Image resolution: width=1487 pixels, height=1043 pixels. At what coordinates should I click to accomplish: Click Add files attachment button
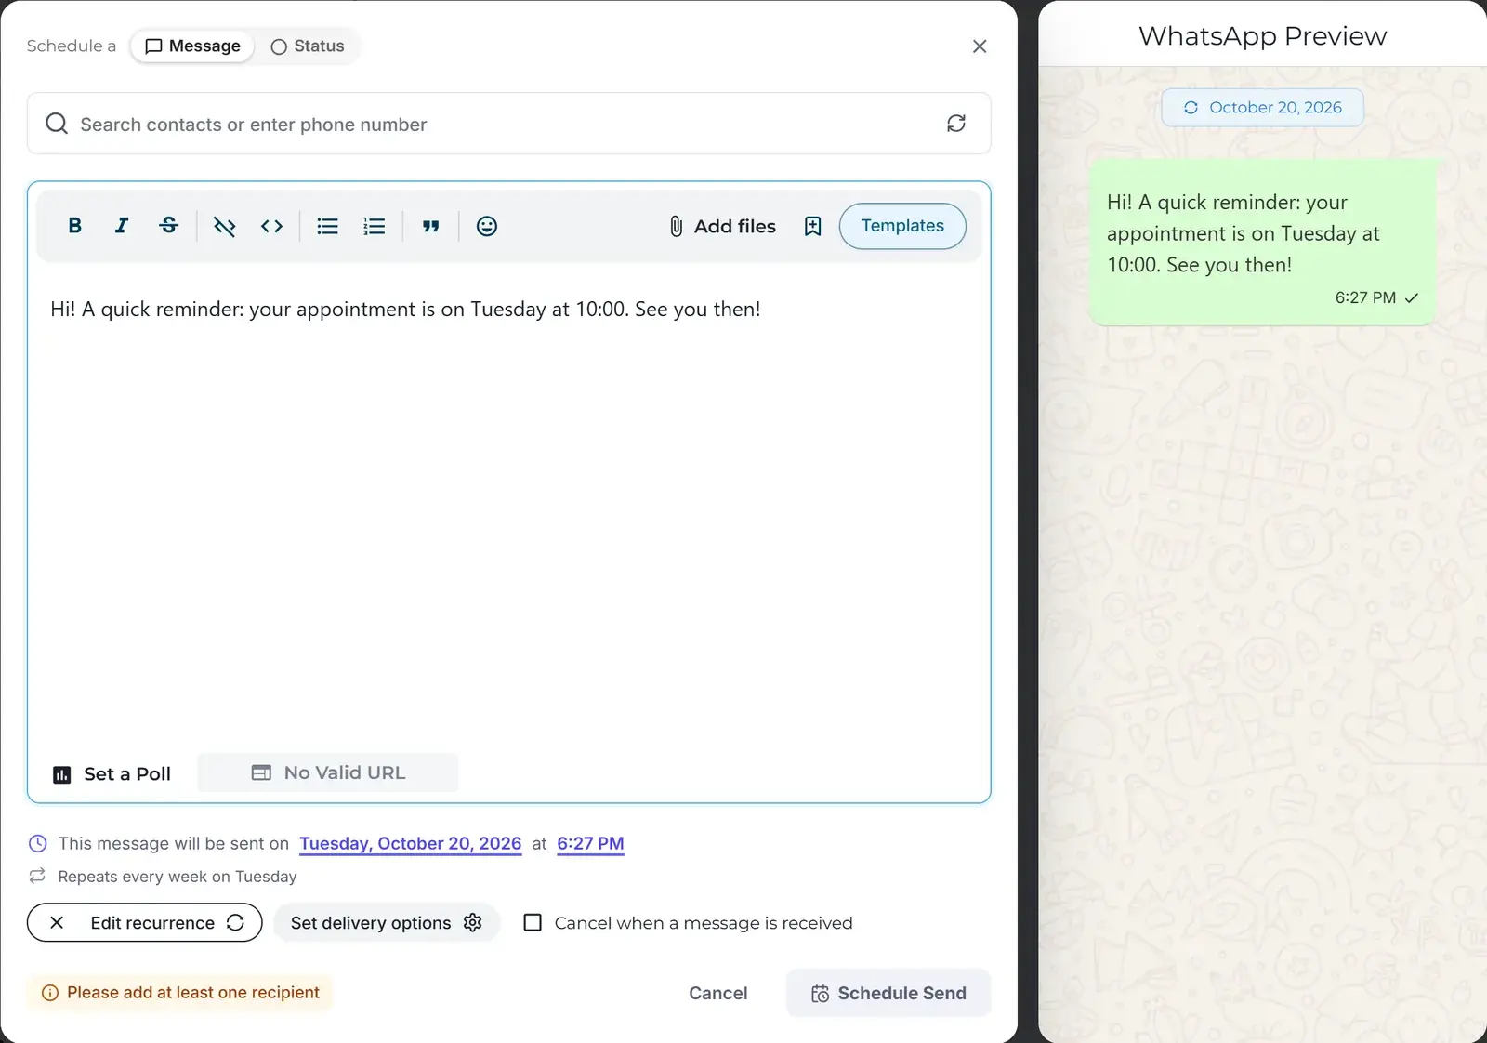click(722, 226)
